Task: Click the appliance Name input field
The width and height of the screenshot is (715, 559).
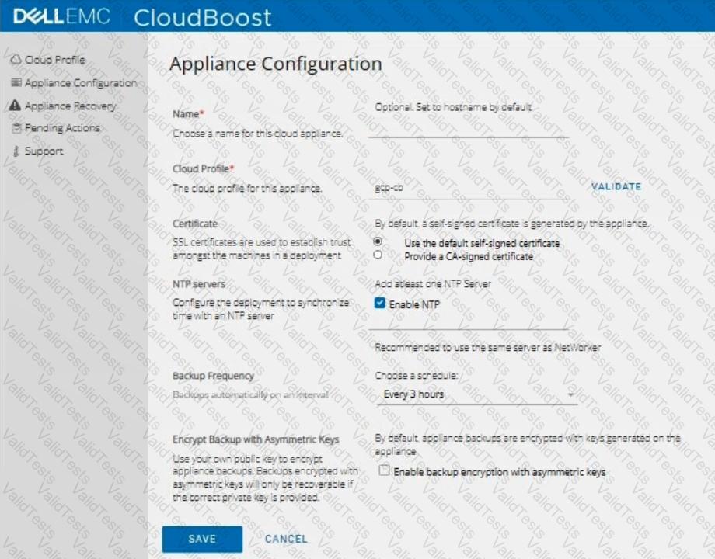Action: pyautogui.click(x=468, y=128)
